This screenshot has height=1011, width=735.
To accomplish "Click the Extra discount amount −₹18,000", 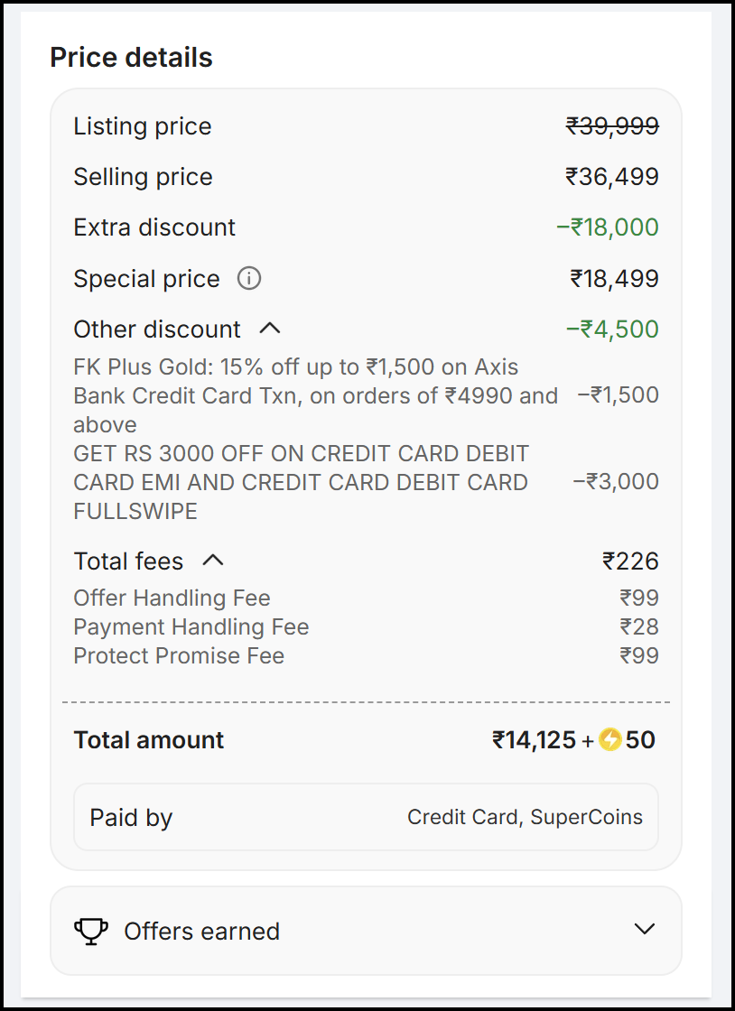I will coord(608,227).
